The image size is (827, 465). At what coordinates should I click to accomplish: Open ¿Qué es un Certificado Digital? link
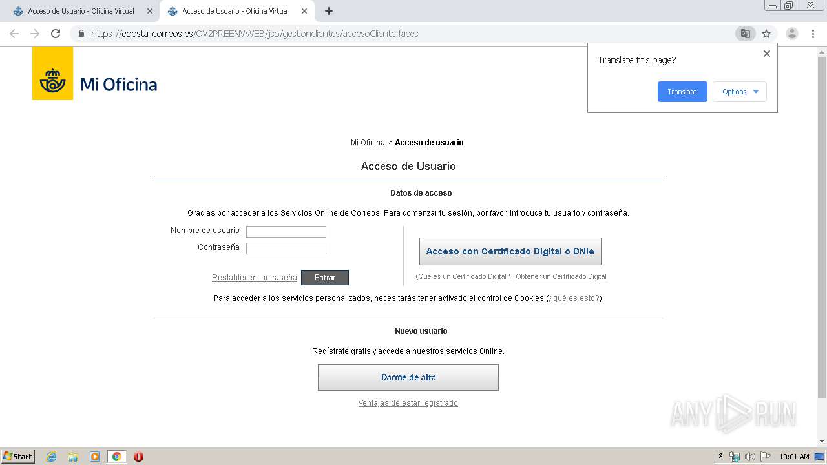[x=462, y=276]
